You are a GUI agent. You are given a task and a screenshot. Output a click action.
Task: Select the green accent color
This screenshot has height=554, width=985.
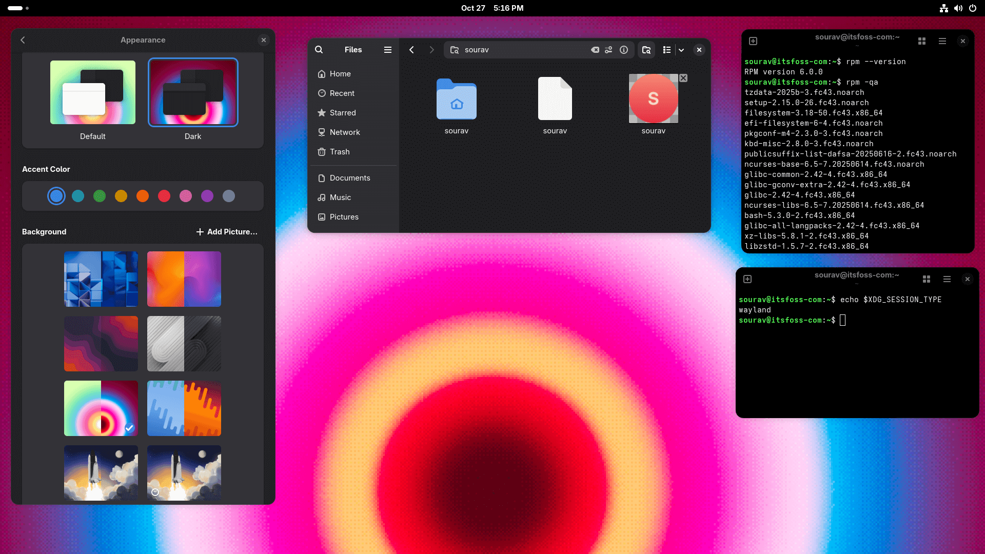(x=99, y=195)
